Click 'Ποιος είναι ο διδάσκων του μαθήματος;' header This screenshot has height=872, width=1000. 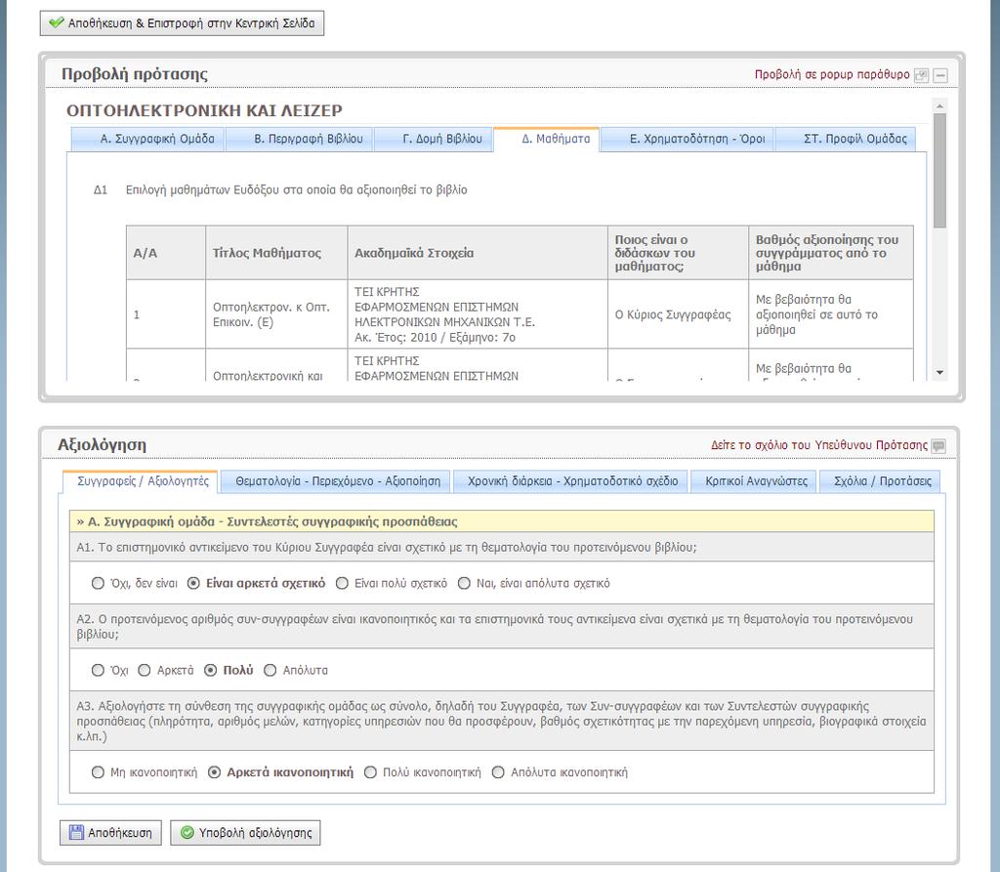tap(678, 253)
